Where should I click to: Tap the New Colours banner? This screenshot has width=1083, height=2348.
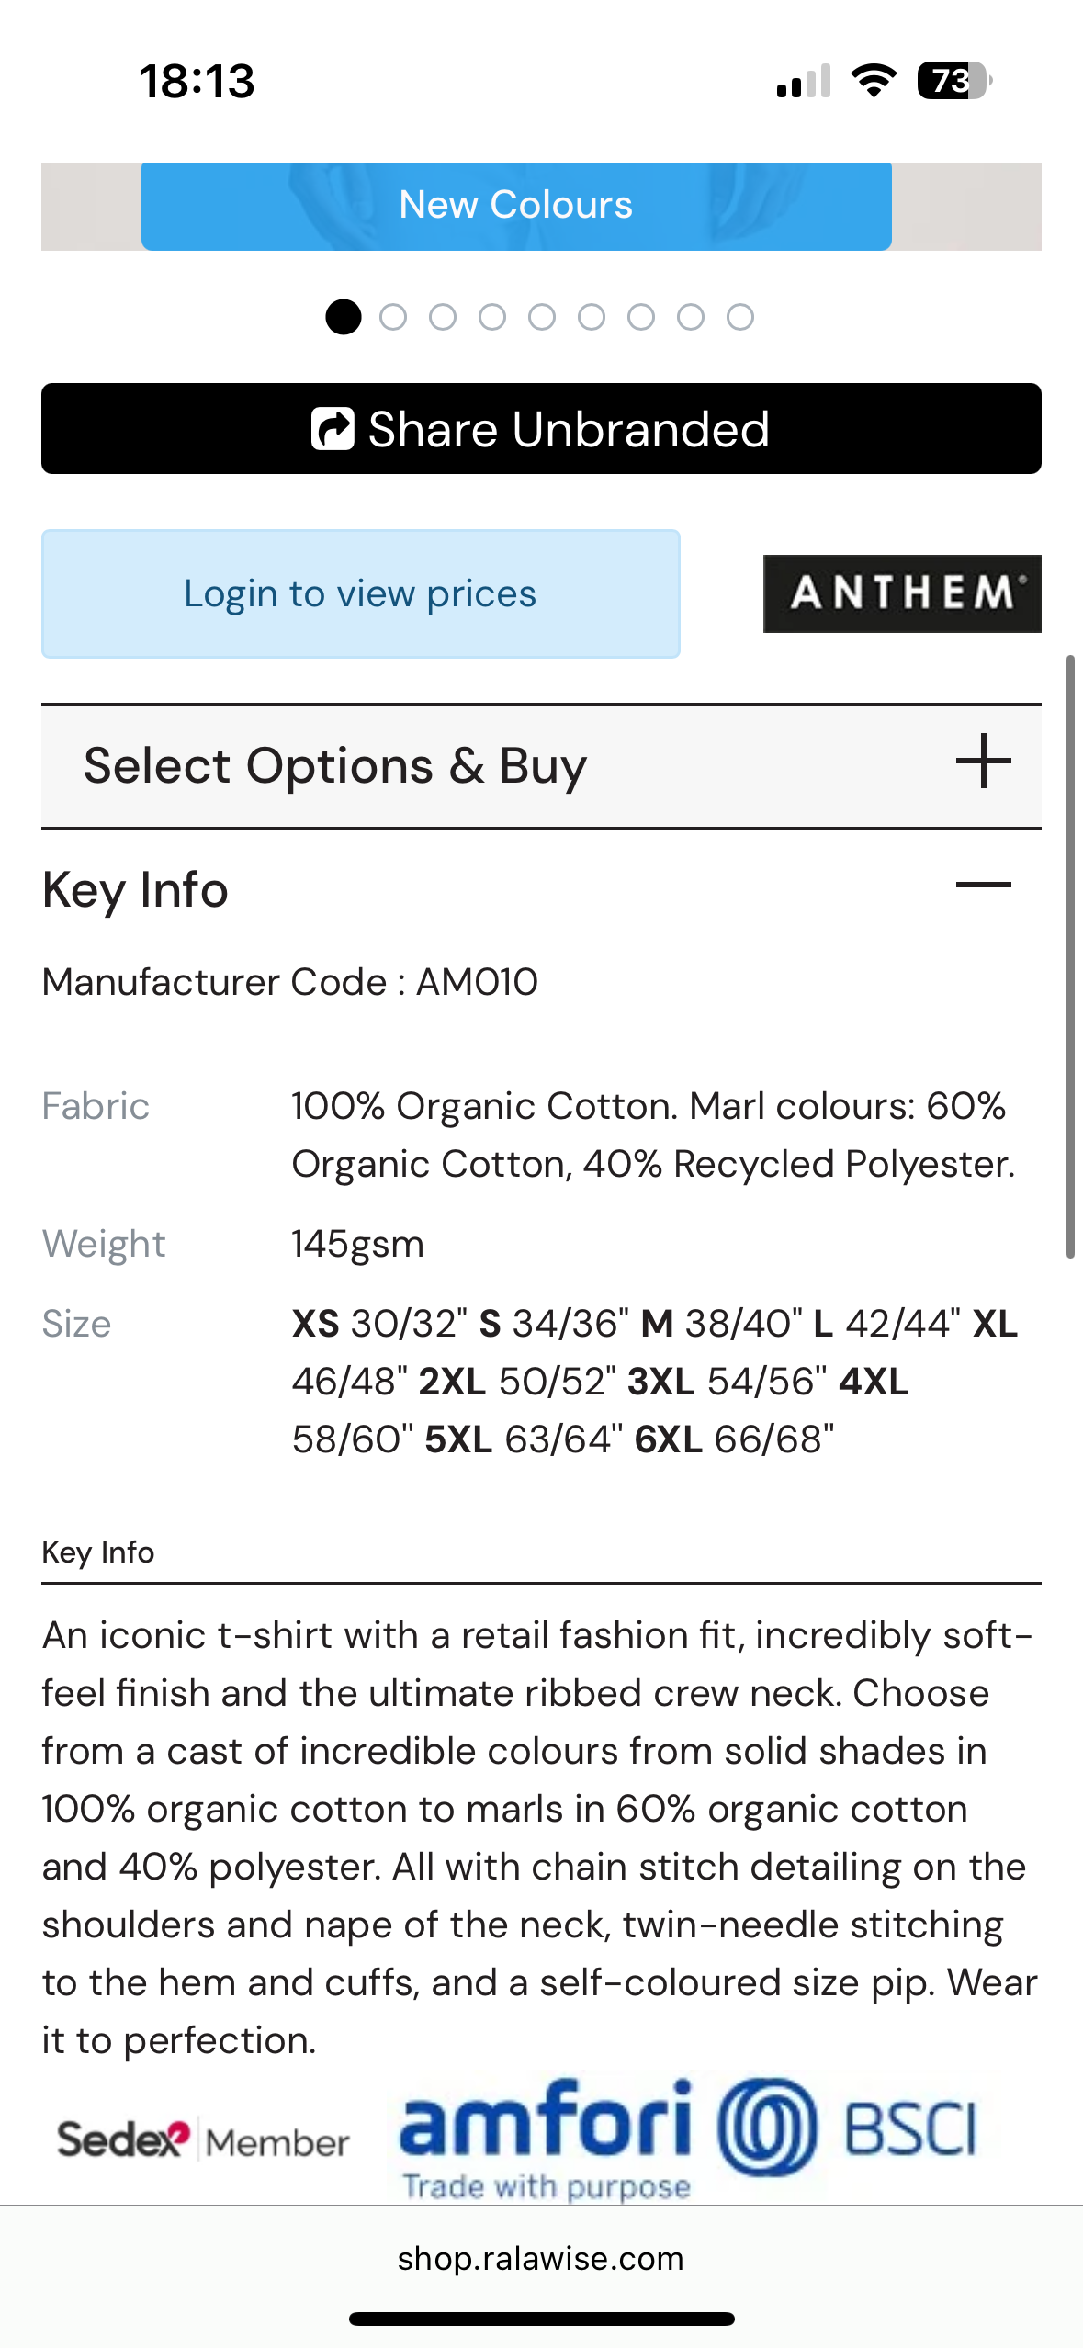pyautogui.click(x=516, y=205)
